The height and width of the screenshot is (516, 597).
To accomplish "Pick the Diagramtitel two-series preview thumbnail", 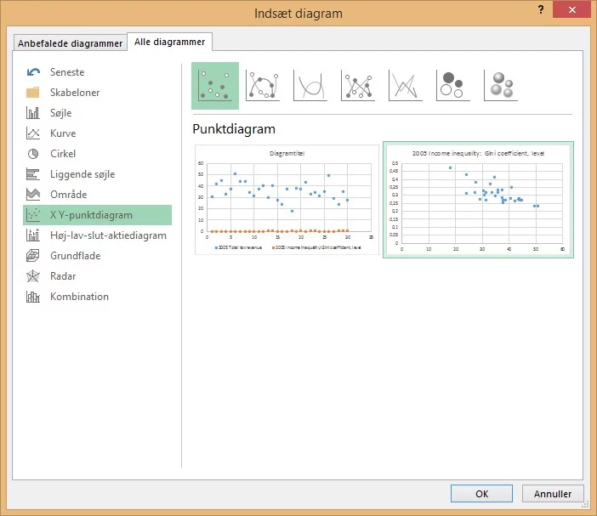I will (287, 200).
